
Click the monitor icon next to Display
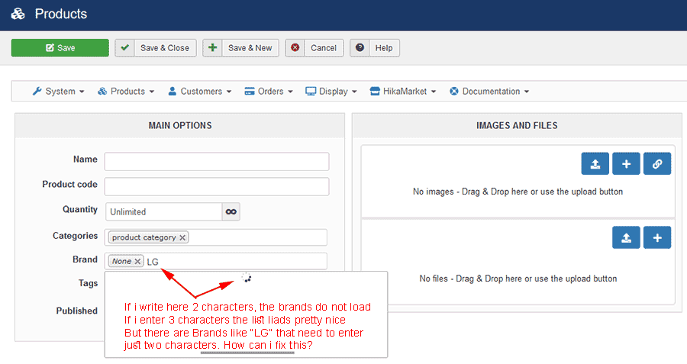pos(310,91)
